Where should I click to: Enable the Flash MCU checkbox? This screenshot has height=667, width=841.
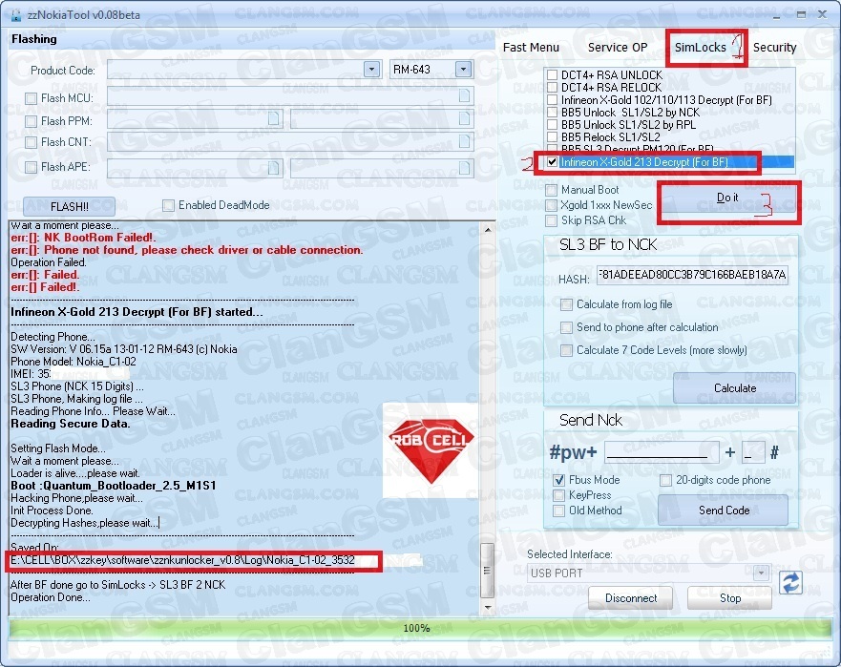click(32, 98)
